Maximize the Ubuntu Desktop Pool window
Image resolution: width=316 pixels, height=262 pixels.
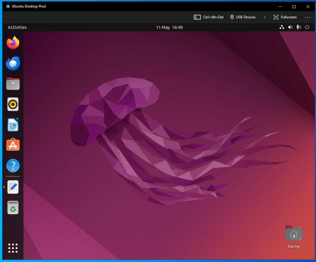point(294,7)
